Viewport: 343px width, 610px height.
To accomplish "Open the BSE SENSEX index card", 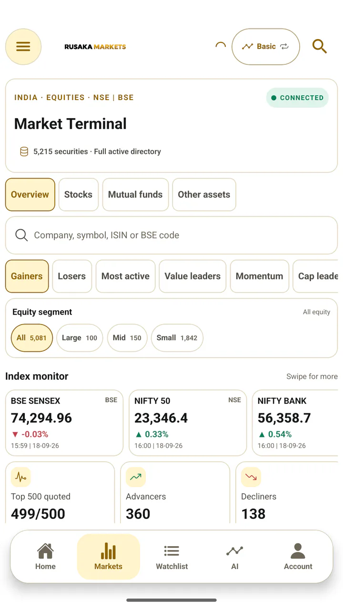I will [64, 423].
